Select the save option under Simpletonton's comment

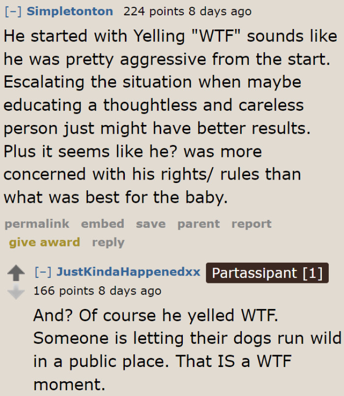click(x=150, y=224)
